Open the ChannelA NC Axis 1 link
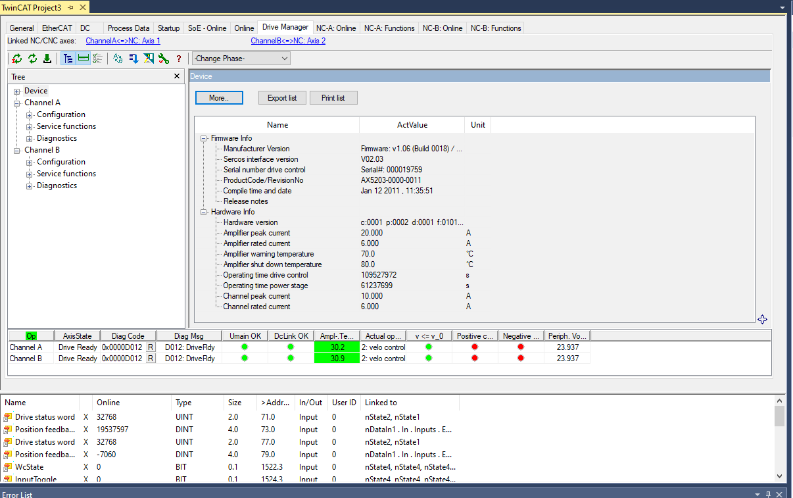793x498 pixels. point(123,41)
